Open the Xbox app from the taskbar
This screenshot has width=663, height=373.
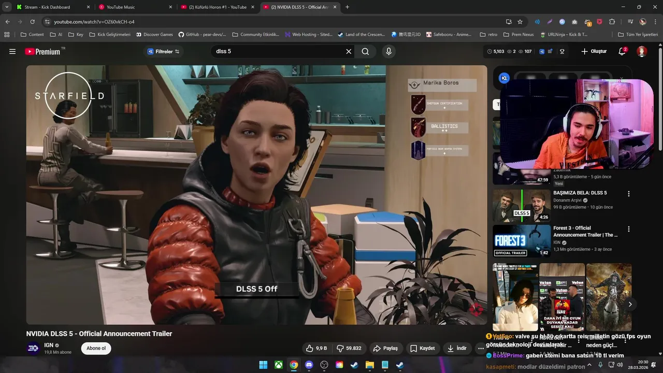(x=279, y=365)
